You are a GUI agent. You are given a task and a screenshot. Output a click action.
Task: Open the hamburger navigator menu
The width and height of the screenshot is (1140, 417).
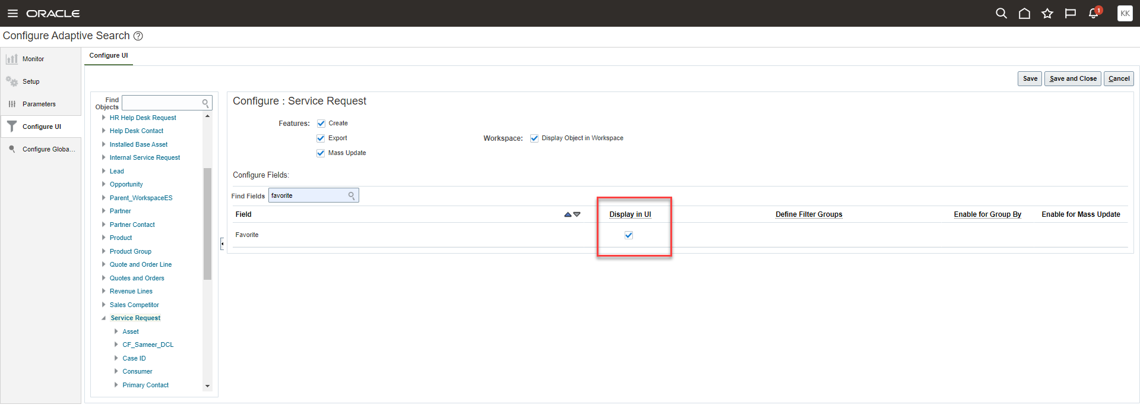tap(12, 13)
